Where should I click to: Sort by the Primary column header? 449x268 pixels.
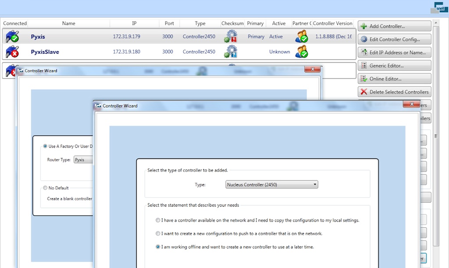255,23
